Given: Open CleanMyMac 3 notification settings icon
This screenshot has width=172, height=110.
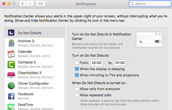Looking at the screenshot, I should [11, 75].
